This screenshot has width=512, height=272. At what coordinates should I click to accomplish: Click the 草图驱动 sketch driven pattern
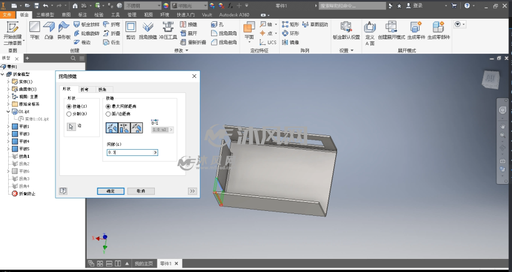[x=315, y=24]
